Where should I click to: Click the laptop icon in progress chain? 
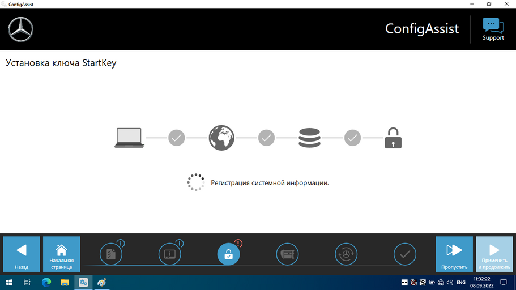(x=129, y=138)
